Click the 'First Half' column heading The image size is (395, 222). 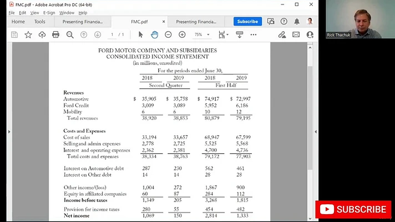(226, 85)
